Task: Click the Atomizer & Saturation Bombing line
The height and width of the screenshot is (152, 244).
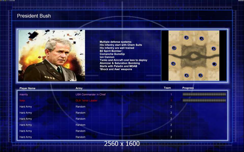Action: point(120,63)
